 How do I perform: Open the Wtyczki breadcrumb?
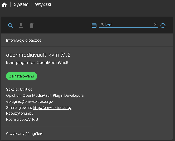point(43,4)
